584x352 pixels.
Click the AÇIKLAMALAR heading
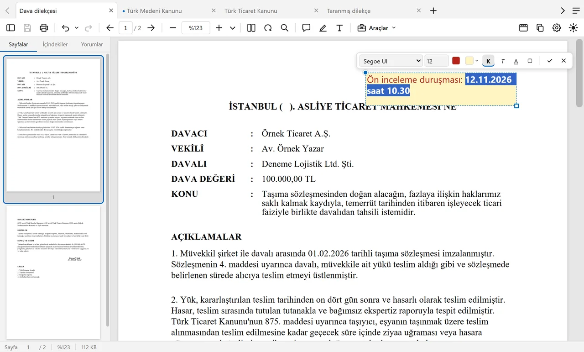click(x=206, y=237)
